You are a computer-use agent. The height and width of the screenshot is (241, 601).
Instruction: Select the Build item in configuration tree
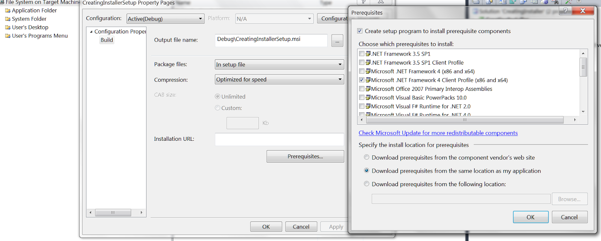coord(107,40)
